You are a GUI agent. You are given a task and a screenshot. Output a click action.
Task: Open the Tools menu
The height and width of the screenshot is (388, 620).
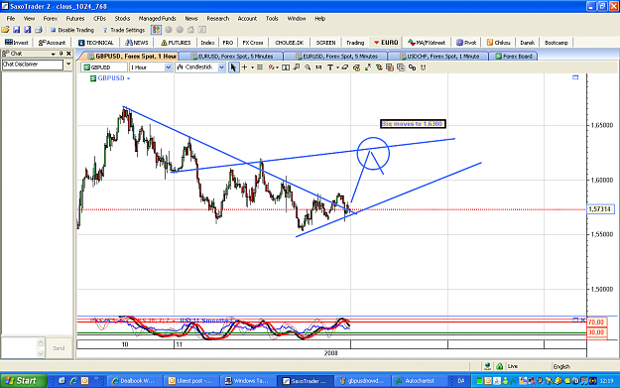pyautogui.click(x=272, y=18)
